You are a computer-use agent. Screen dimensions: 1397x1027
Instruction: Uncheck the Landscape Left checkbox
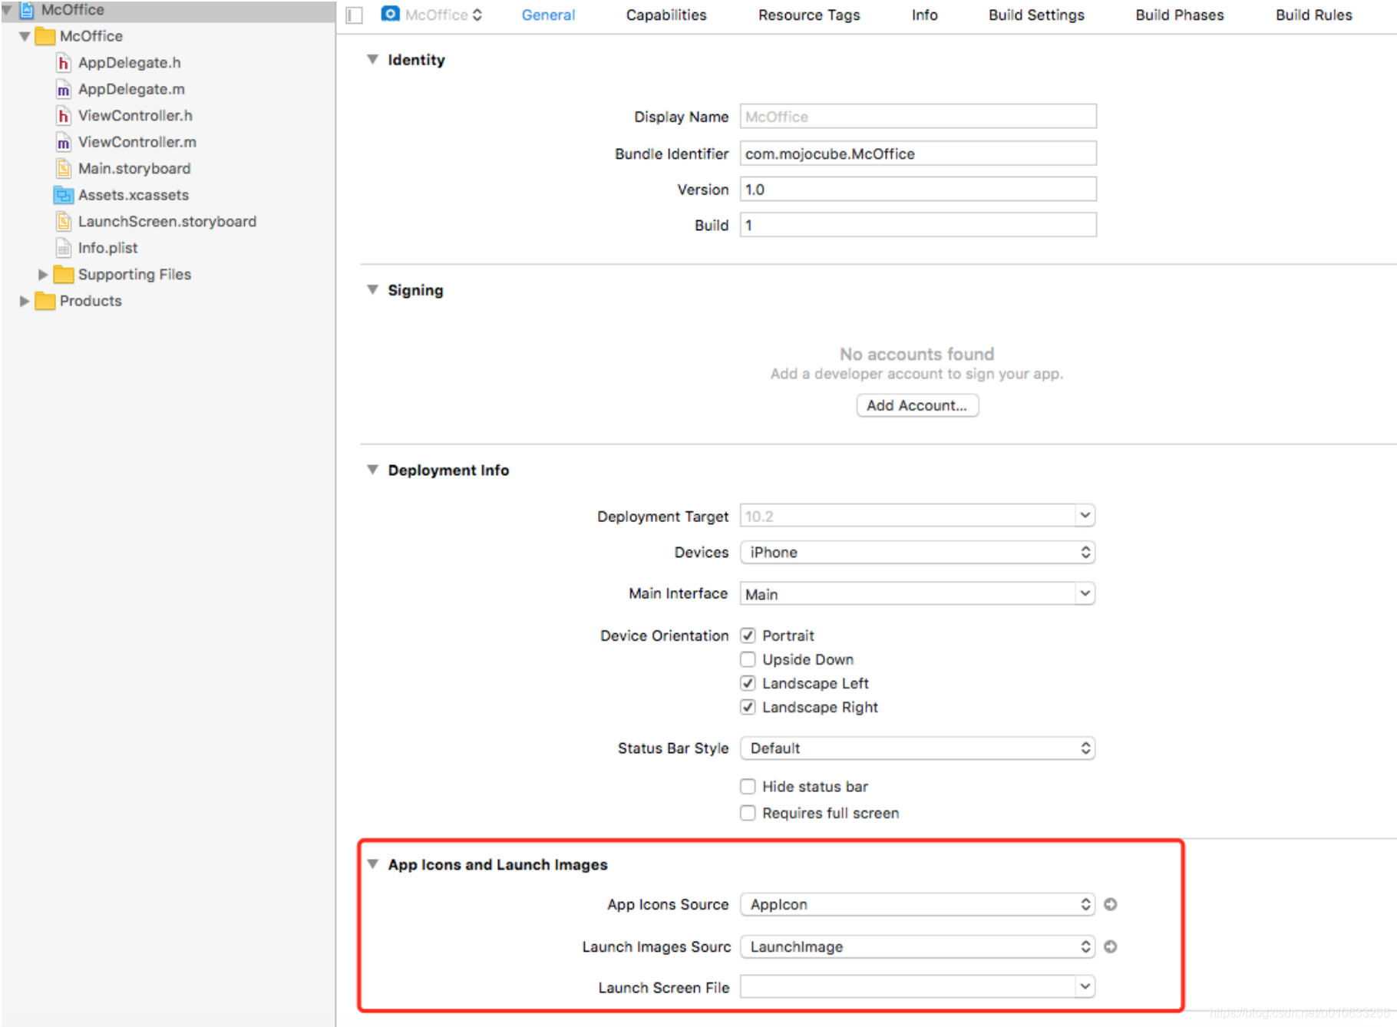point(748,683)
